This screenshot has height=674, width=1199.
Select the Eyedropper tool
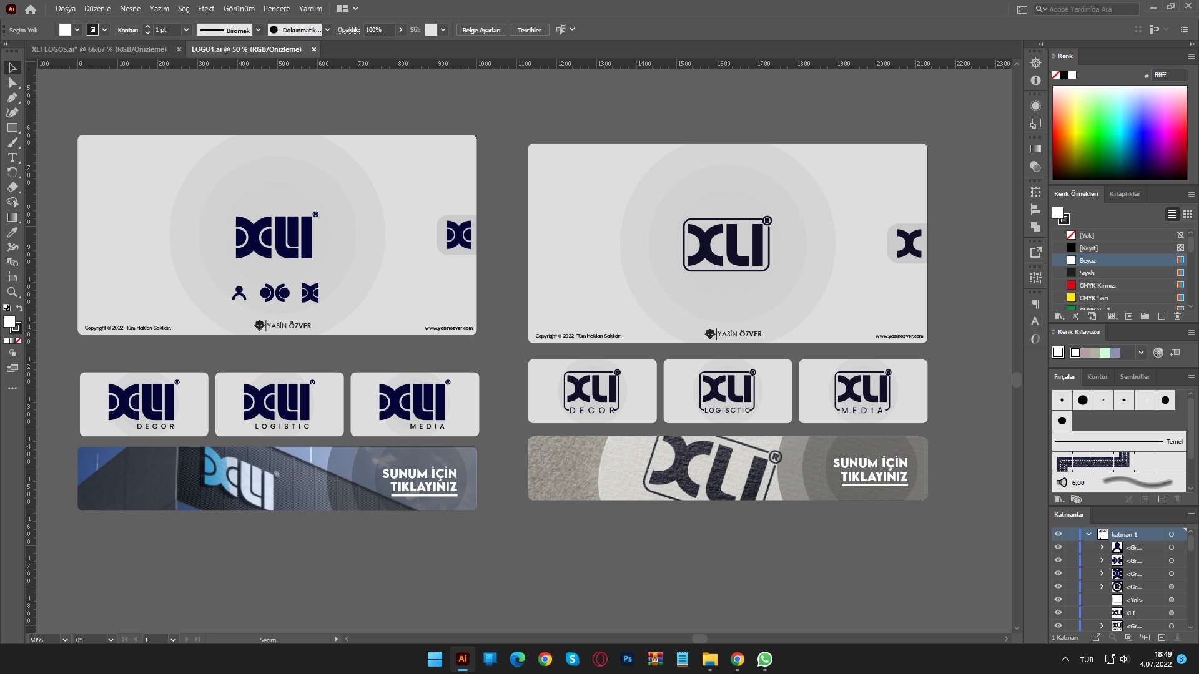(12, 232)
